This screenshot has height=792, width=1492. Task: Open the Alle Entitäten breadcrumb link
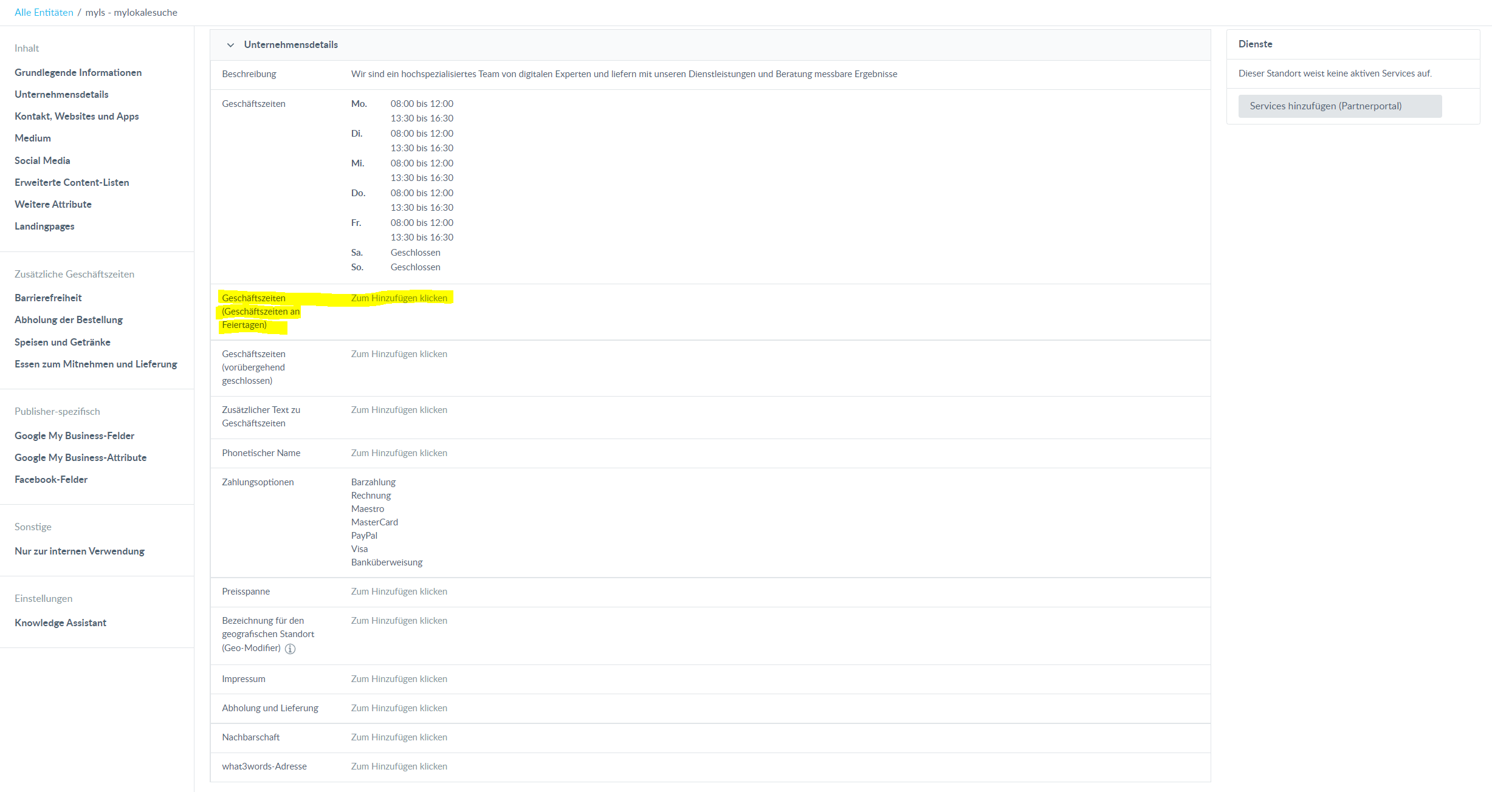[x=44, y=12]
